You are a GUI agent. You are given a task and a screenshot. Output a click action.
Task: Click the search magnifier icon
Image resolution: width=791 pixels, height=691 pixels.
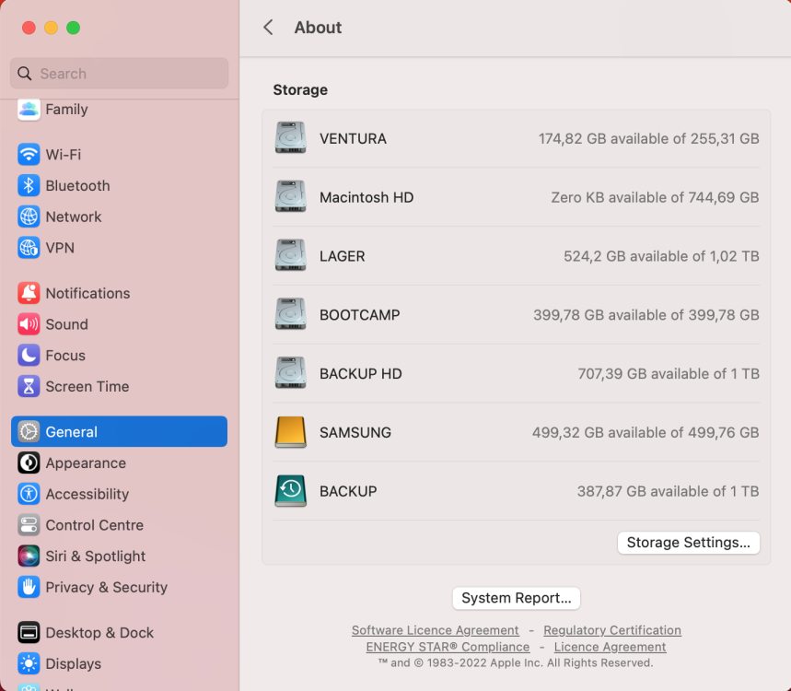tap(25, 74)
